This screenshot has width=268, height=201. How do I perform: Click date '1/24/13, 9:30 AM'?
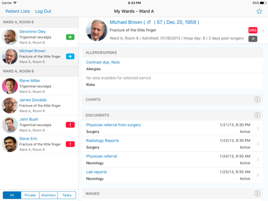click(235, 156)
